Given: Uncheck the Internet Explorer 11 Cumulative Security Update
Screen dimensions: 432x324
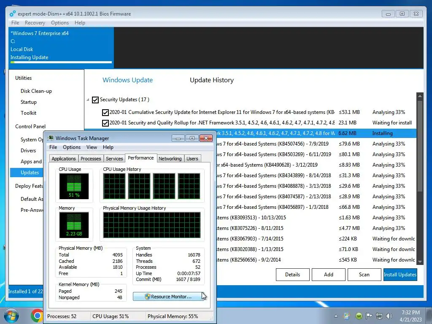Looking at the screenshot, I should click(105, 112).
